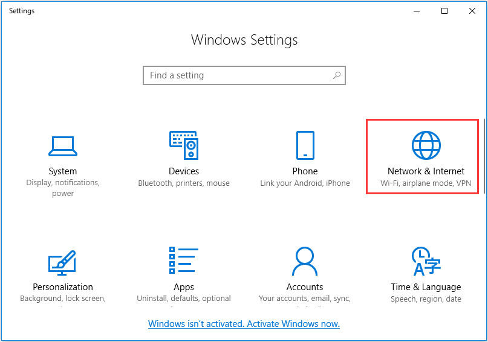This screenshot has height=342, width=488.
Task: Click 'Background, lock screen' description
Action: coord(63,299)
